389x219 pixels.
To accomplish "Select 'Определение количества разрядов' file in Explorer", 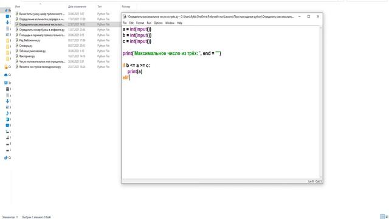I will 42,19.
